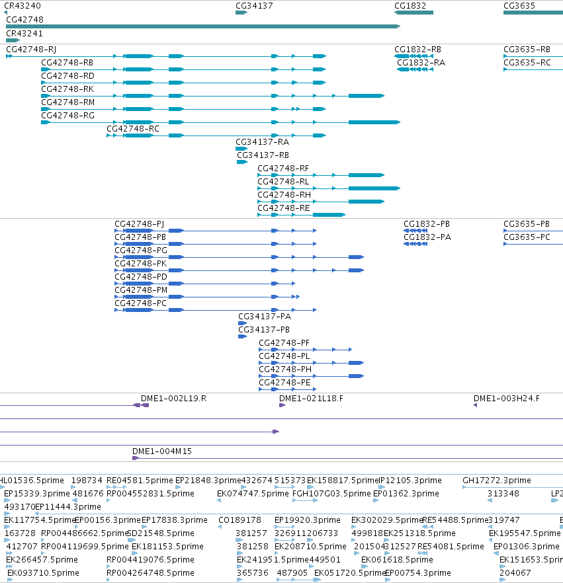This screenshot has height=583, width=563.
Task: Select the long CG42748 gene span bar
Action: [x=203, y=26]
